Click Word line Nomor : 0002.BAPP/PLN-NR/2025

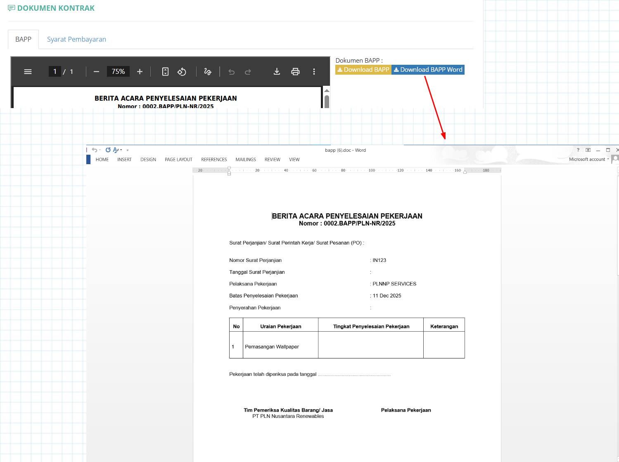347,224
